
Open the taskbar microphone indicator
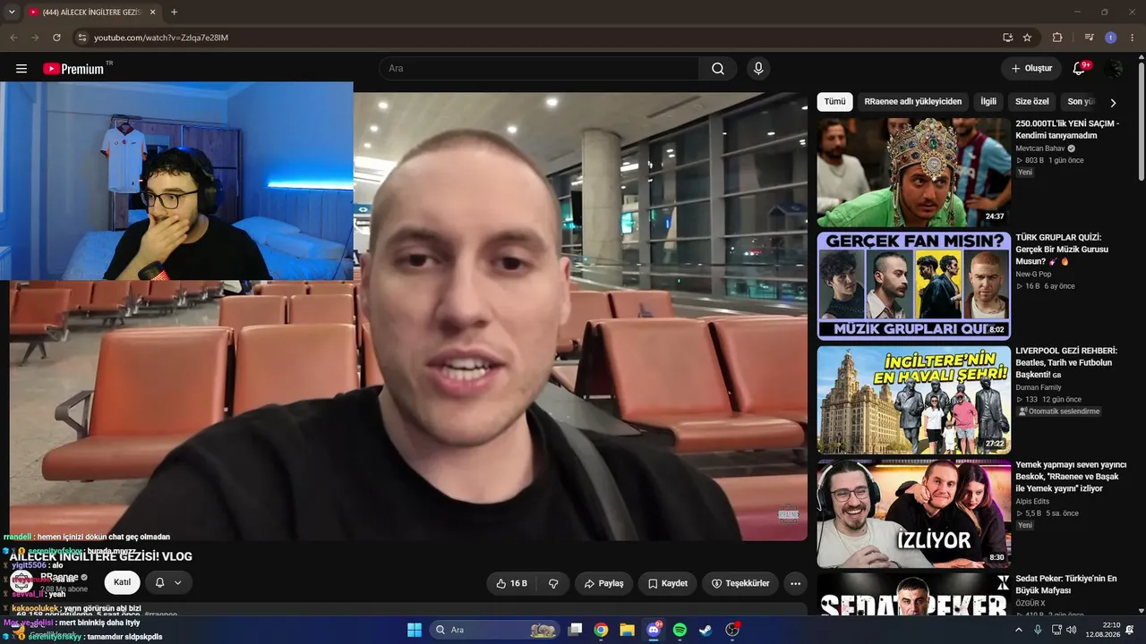coord(1038,630)
